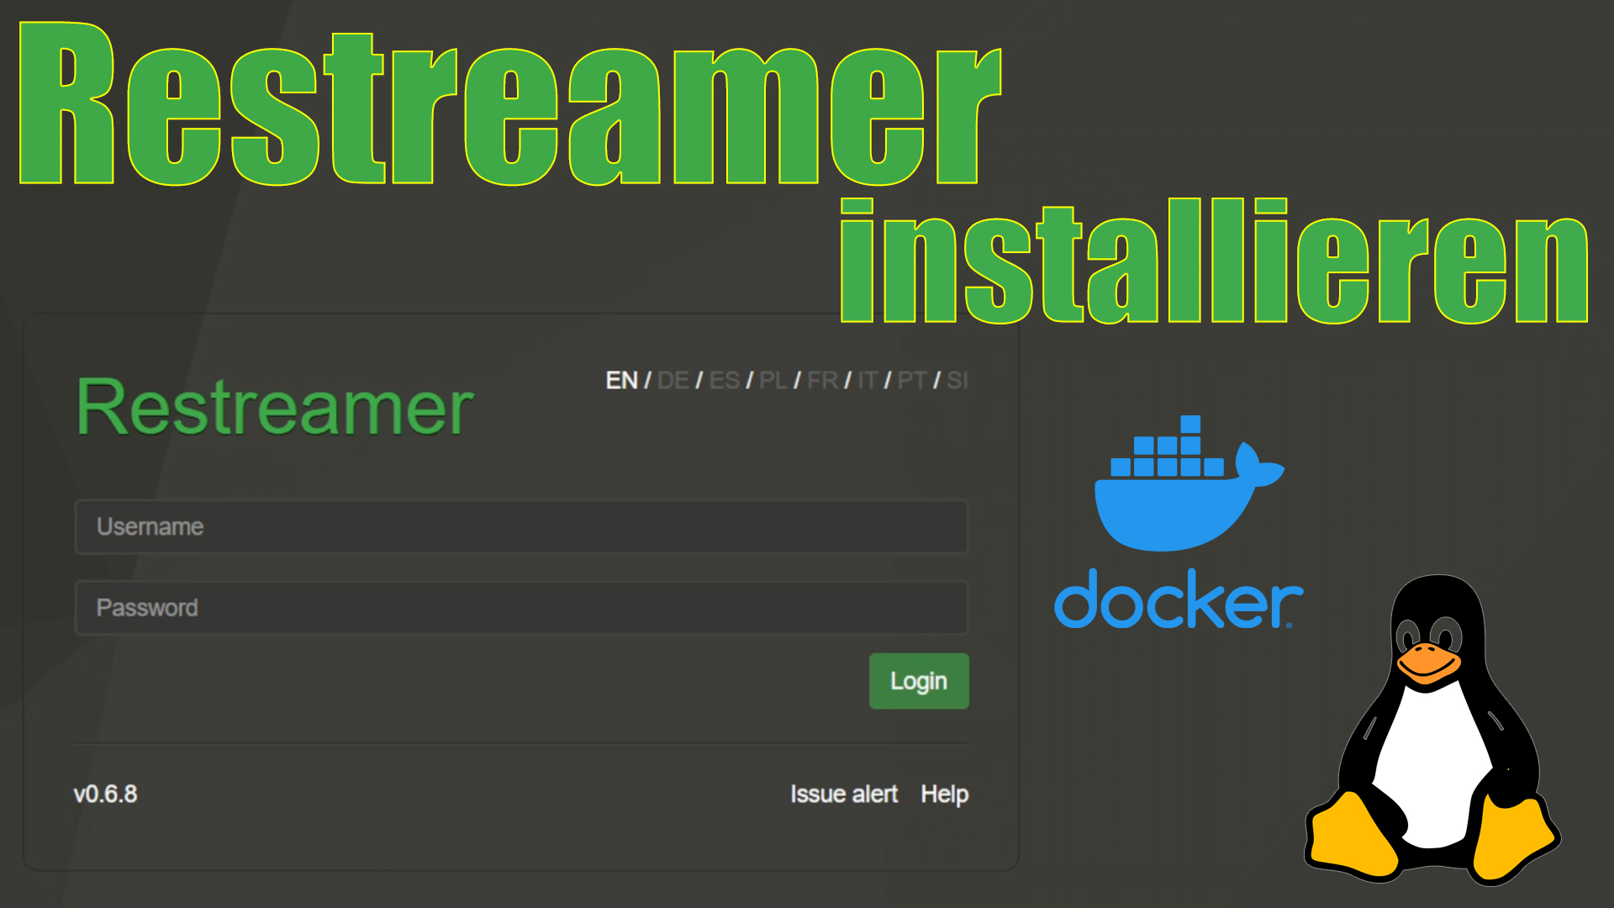Focus the Password input field

521,608
